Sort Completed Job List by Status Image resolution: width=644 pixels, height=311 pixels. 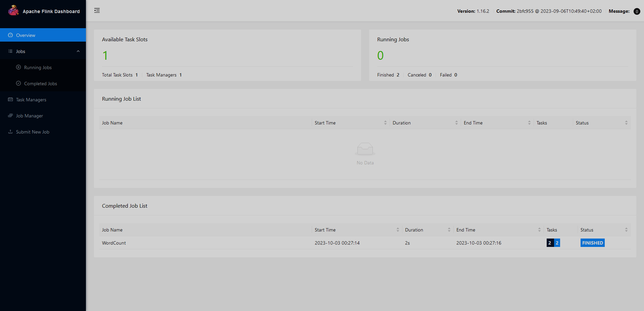tap(626, 230)
